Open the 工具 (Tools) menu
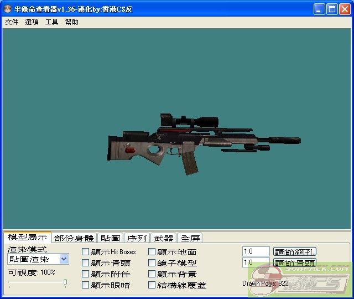 click(x=51, y=22)
